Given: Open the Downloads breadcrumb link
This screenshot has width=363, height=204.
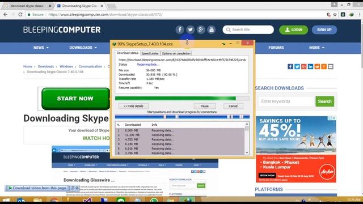Looking at the screenshot, I should tap(46, 66).
